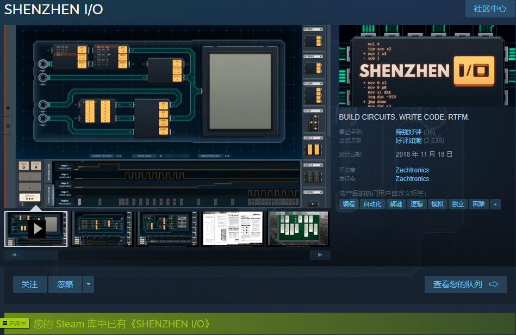The height and width of the screenshot is (335, 516).
Task: Click the BUILD CIRCUITS. WRITE CODE. RTFM. description
Action: tap(404, 117)
